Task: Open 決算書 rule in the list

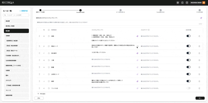Action: click(16, 70)
